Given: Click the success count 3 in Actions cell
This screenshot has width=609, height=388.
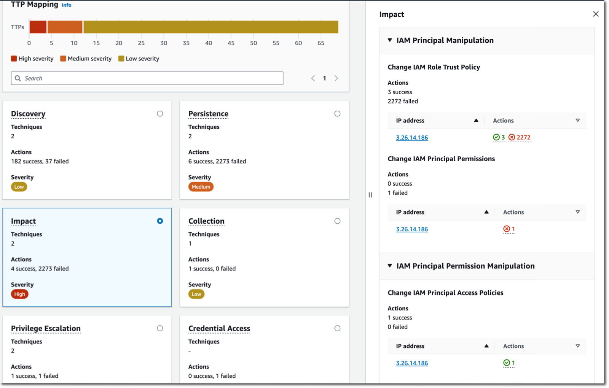Looking at the screenshot, I should click(503, 137).
